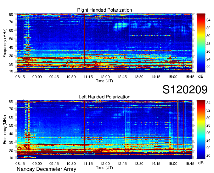This screenshot has width=214, height=173.
Task: Click the 15:45 tick of the lower plot
Action: 190,164
